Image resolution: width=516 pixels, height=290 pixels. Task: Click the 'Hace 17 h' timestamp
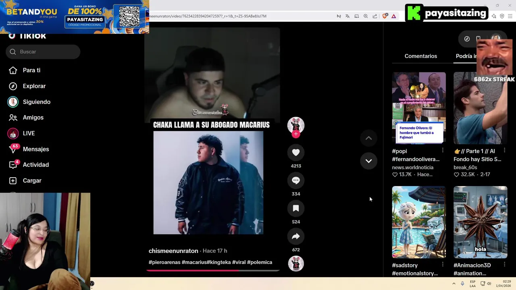tap(215, 251)
